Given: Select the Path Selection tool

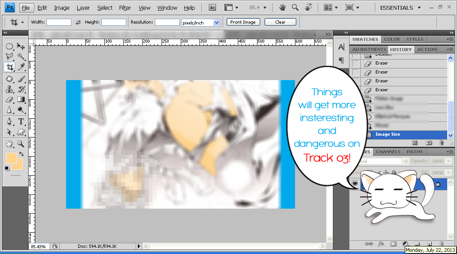Looking at the screenshot, I should pyautogui.click(x=9, y=132).
